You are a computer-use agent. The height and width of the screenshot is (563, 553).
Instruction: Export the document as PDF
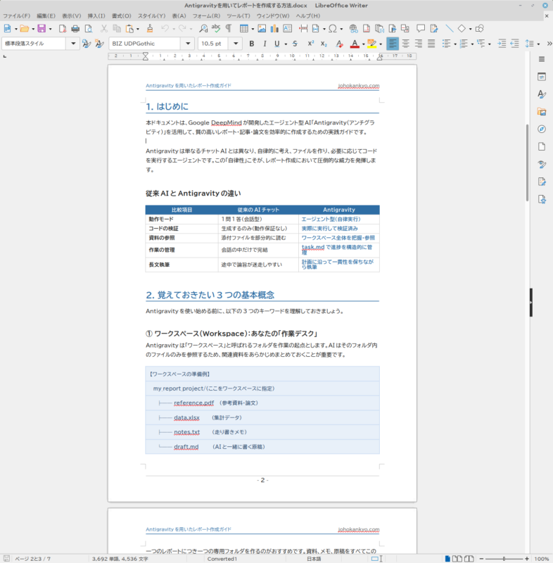pyautogui.click(x=63, y=29)
